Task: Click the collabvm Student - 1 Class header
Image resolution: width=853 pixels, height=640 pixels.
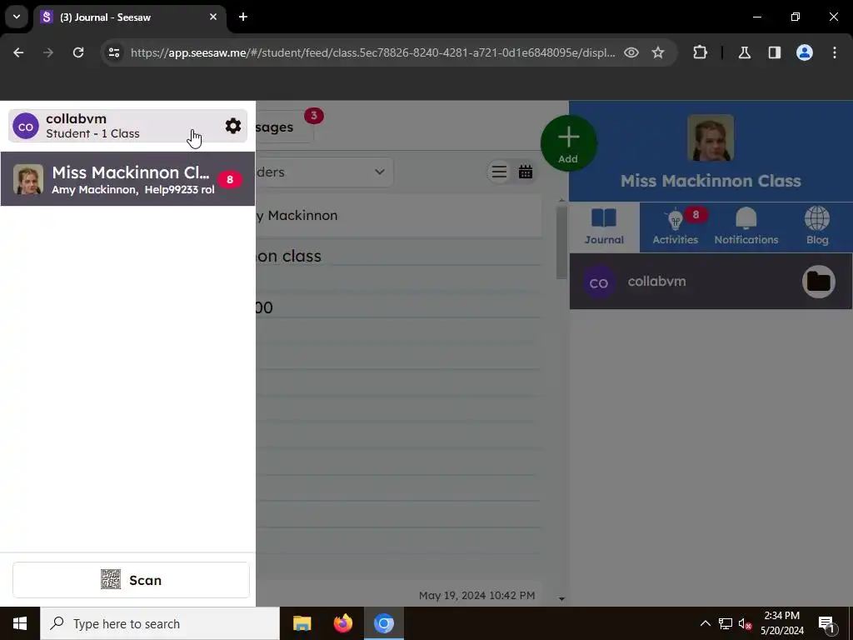Action: (x=127, y=127)
